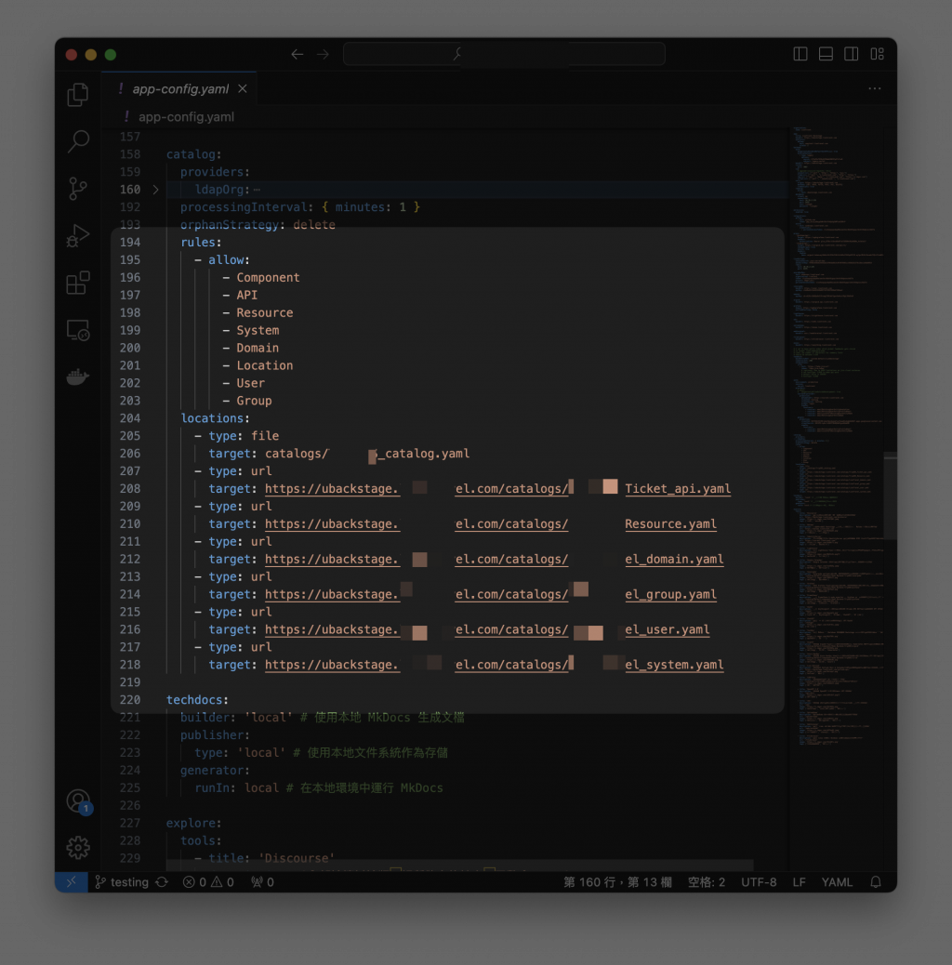Open the Resource.yaml URL link on line 210

tap(670, 523)
